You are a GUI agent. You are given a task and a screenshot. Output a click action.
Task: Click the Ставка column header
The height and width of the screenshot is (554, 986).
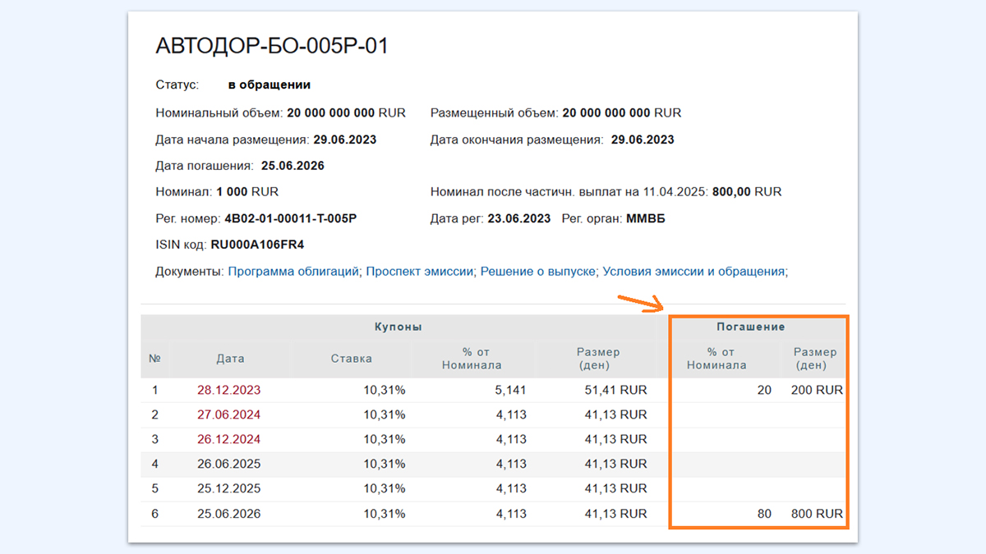pyautogui.click(x=352, y=359)
